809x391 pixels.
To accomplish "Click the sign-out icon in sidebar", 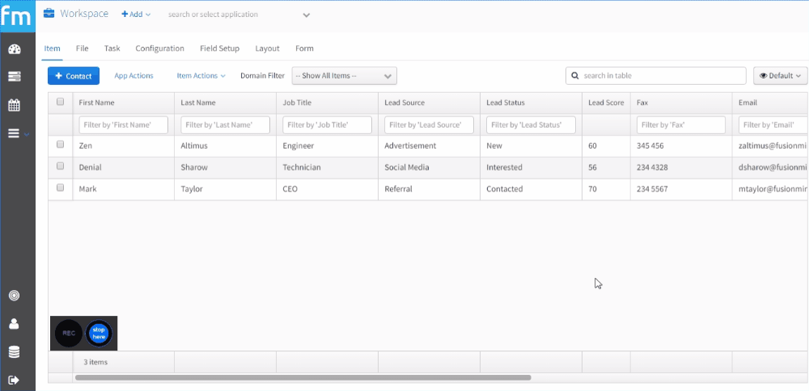I will pos(15,380).
